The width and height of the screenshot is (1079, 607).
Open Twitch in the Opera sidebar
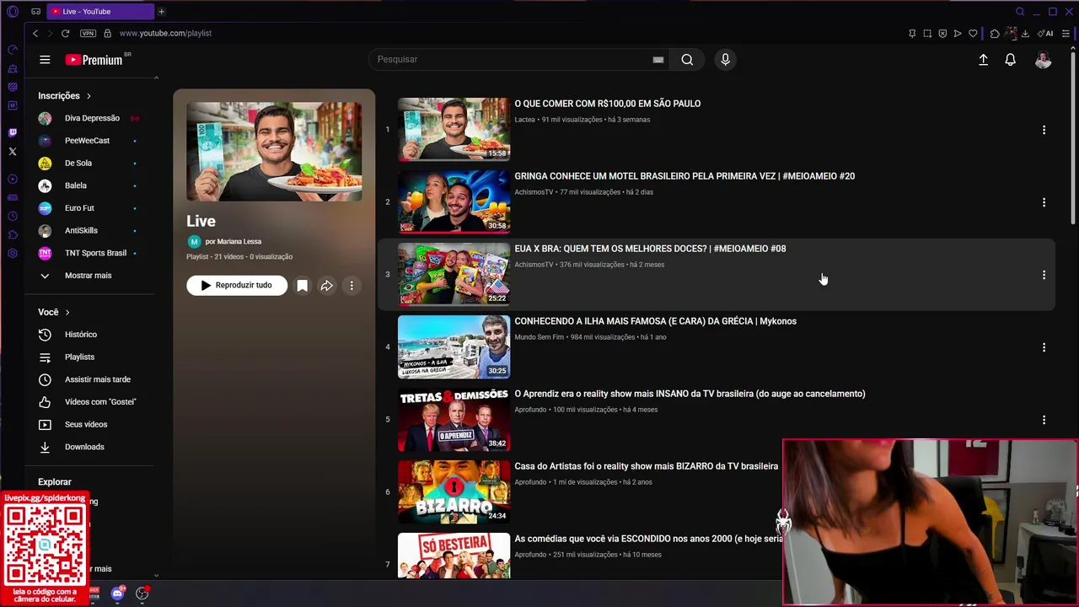[12, 132]
